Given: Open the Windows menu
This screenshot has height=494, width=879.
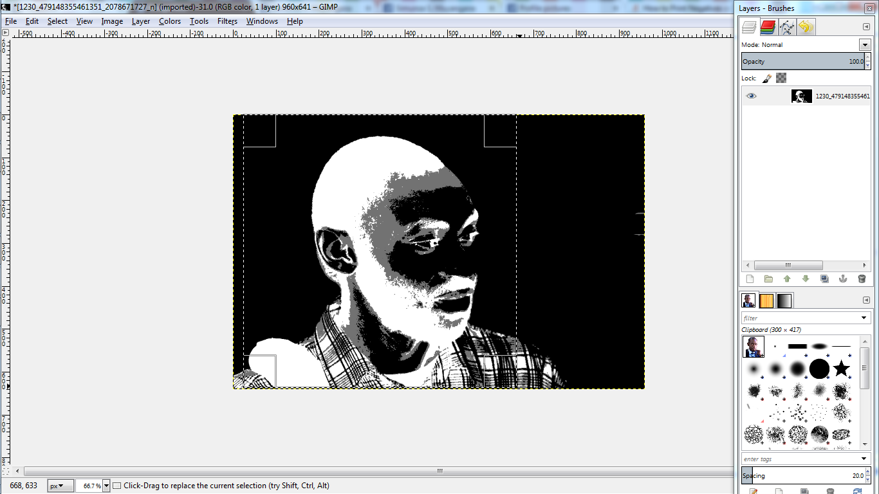Looking at the screenshot, I should (262, 21).
